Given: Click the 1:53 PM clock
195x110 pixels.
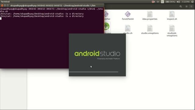Looking at the screenshot, I should click(186, 2).
